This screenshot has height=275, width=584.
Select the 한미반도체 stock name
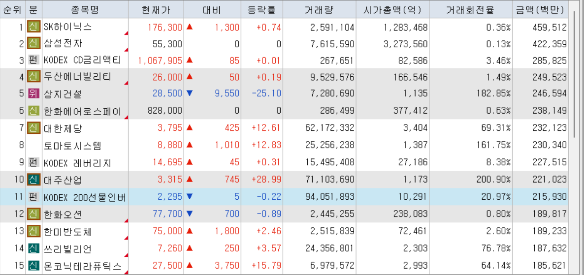(68, 232)
